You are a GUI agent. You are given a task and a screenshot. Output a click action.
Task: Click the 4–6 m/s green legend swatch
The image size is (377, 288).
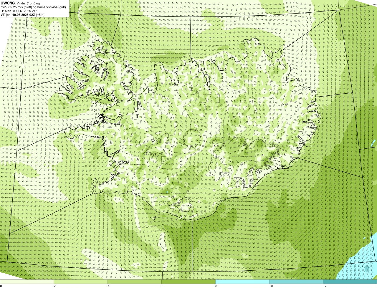(x=135, y=282)
